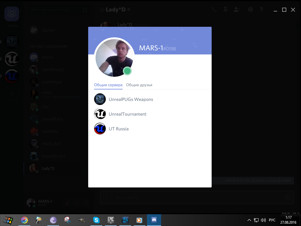Viewport: 301px width, 226px height.
Task: Click the MARS-1 avatar in the bottom user panel
Action: 31,203
